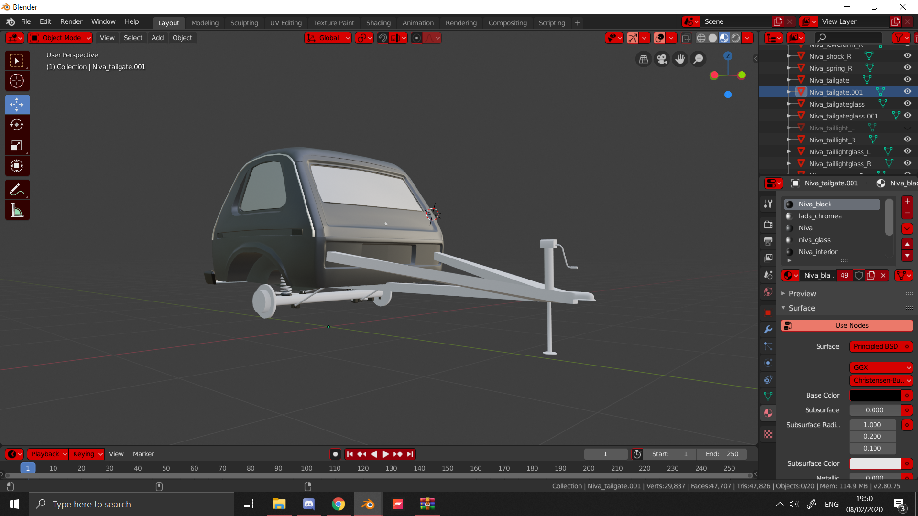Click the Blender app in Windows taskbar
This screenshot has height=516, width=918.
[x=368, y=504]
